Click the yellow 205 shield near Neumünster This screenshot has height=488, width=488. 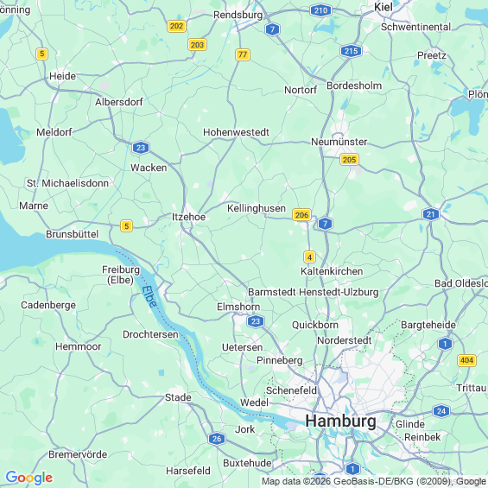coord(349,160)
